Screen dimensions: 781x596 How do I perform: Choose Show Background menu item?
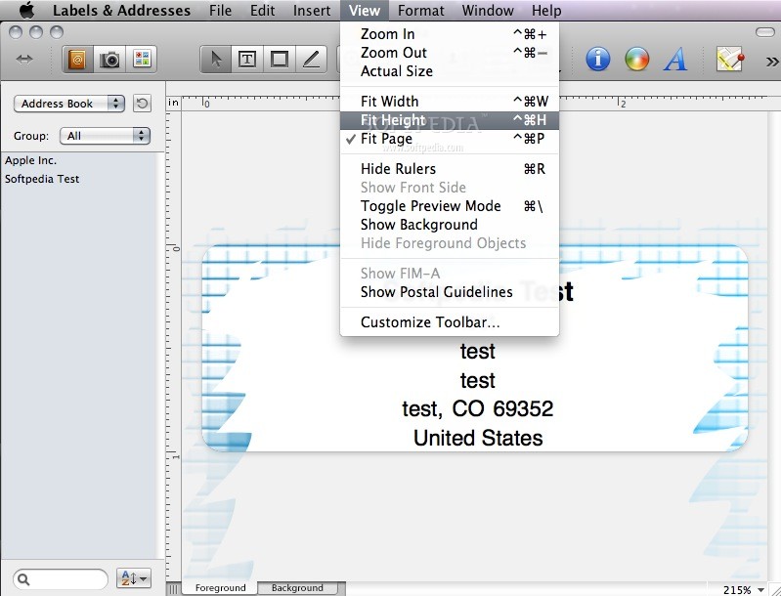click(x=450, y=225)
